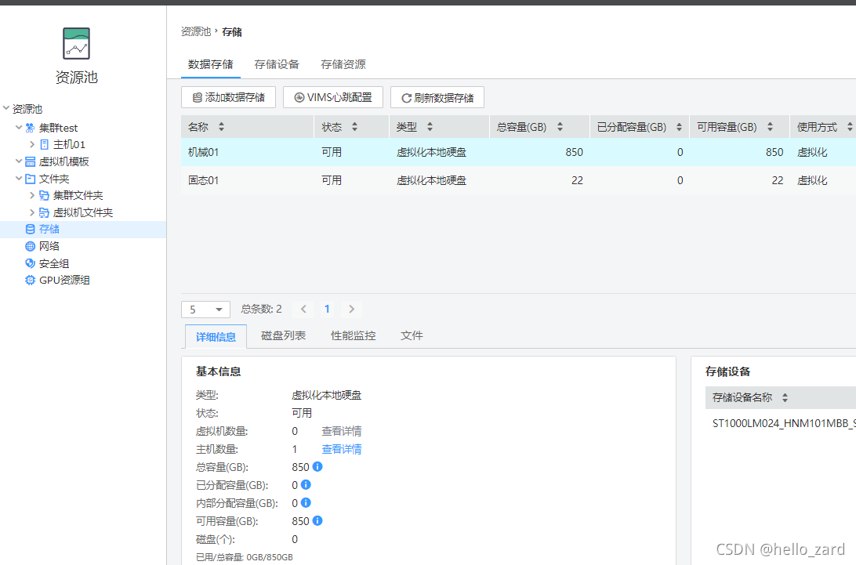Switch to the 存储设备 tab
The height and width of the screenshot is (565, 856).
(x=277, y=64)
